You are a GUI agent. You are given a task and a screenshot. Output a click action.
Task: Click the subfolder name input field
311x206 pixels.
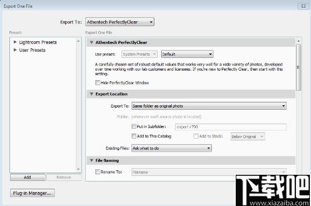231,127
